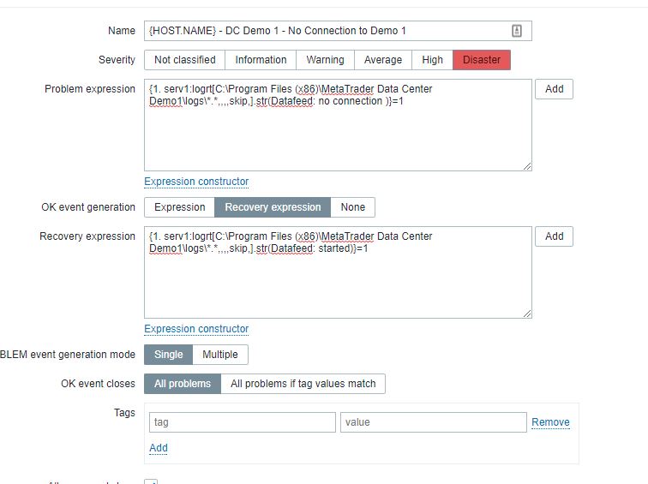Select Average severity
The image size is (648, 484).
click(x=382, y=60)
